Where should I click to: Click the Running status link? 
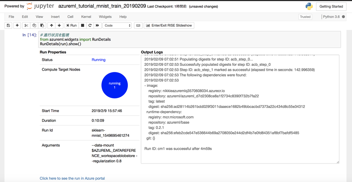pos(99,60)
